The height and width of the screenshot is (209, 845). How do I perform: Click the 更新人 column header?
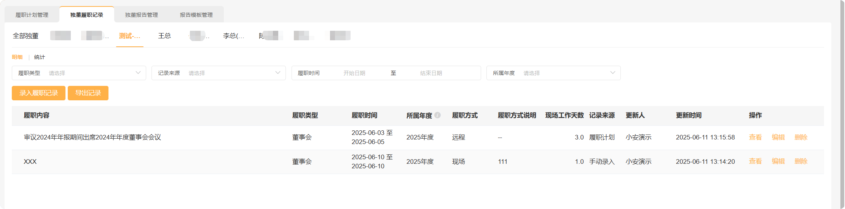(635, 115)
